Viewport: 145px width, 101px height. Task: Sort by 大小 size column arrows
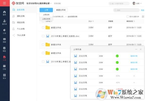pos(93,21)
